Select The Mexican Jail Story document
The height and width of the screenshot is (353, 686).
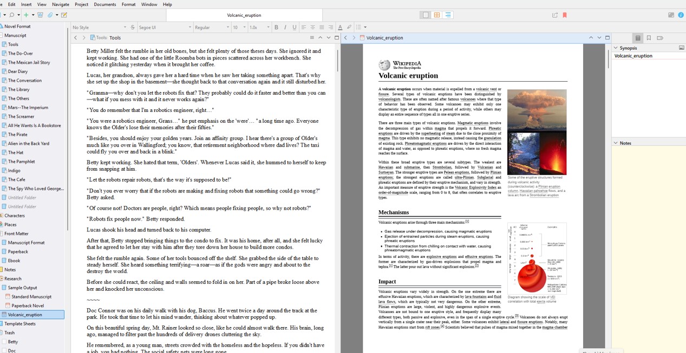coord(29,62)
